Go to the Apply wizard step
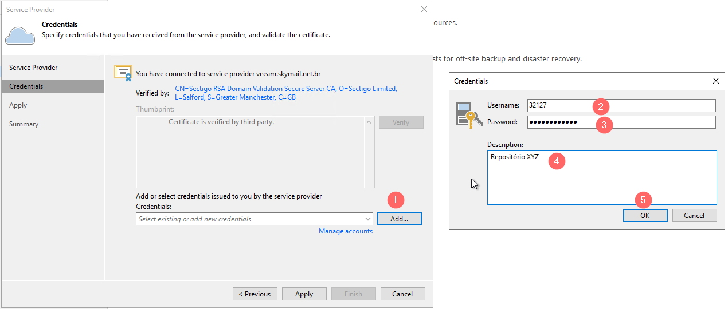The image size is (728, 309). point(18,105)
